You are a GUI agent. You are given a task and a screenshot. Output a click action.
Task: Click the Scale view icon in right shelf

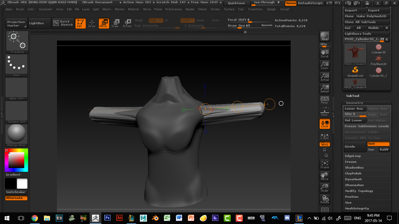[x=325, y=188]
